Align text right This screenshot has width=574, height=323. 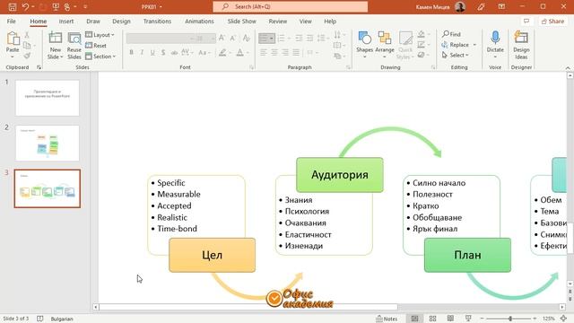tap(285, 53)
